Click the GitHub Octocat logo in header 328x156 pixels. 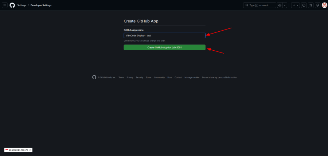pos(12,5)
